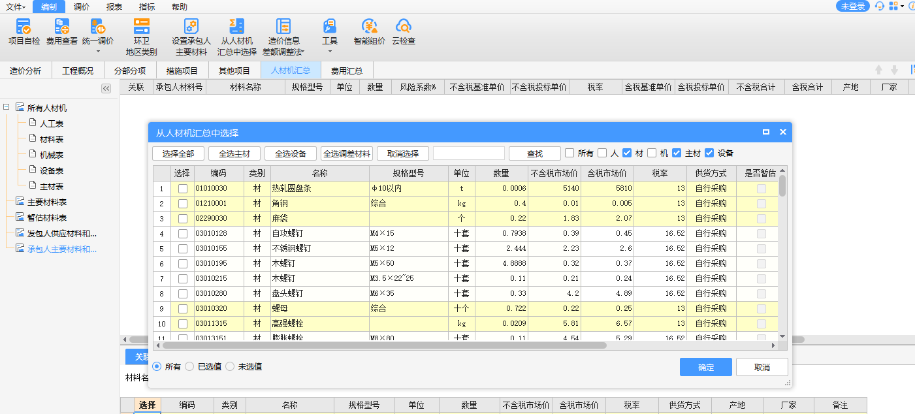Toggle the 人 filter checkbox
The height and width of the screenshot is (414, 915).
point(602,153)
